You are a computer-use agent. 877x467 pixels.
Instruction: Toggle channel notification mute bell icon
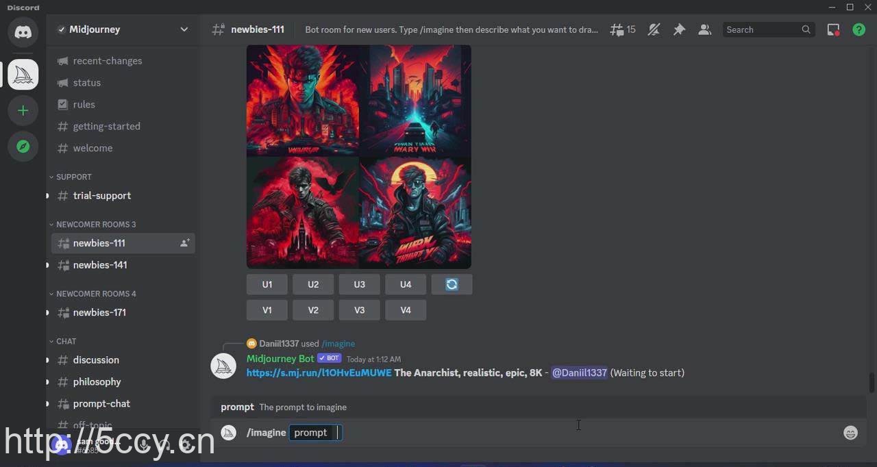click(654, 29)
